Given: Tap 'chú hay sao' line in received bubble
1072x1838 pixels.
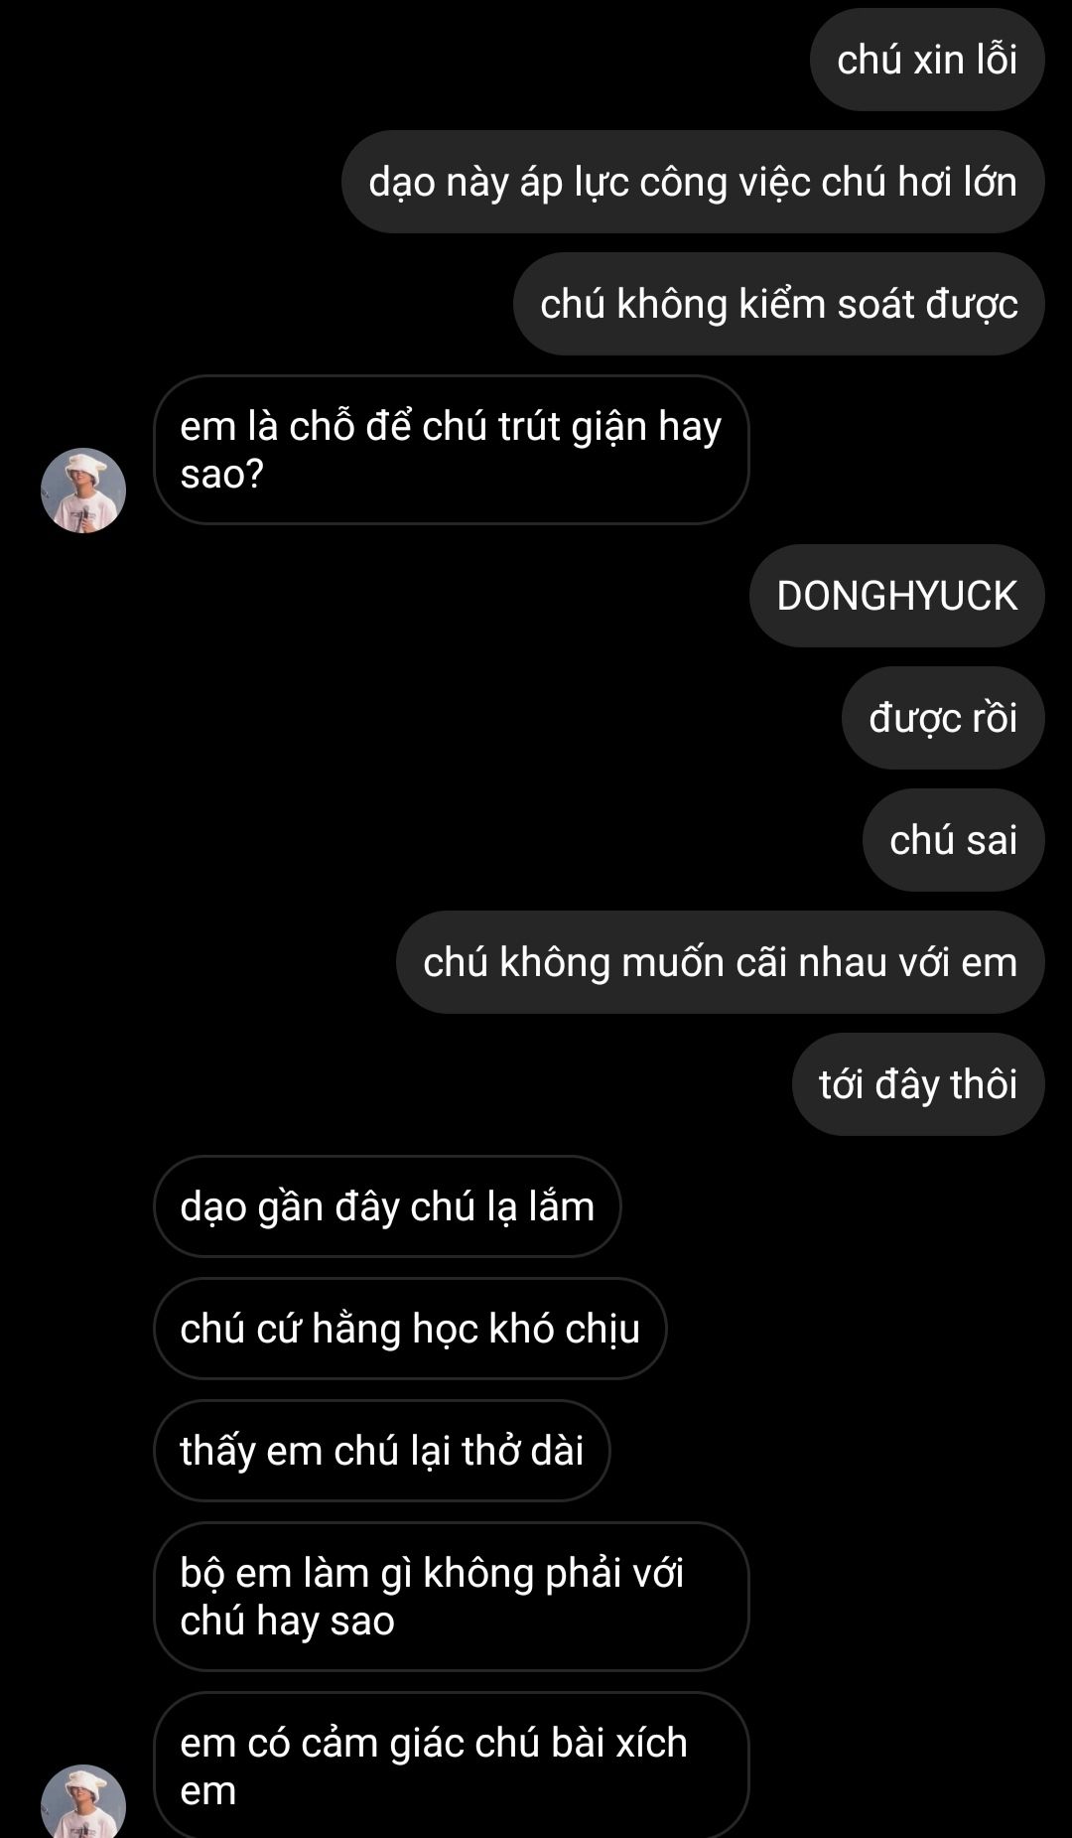Looking at the screenshot, I should click(x=288, y=1622).
